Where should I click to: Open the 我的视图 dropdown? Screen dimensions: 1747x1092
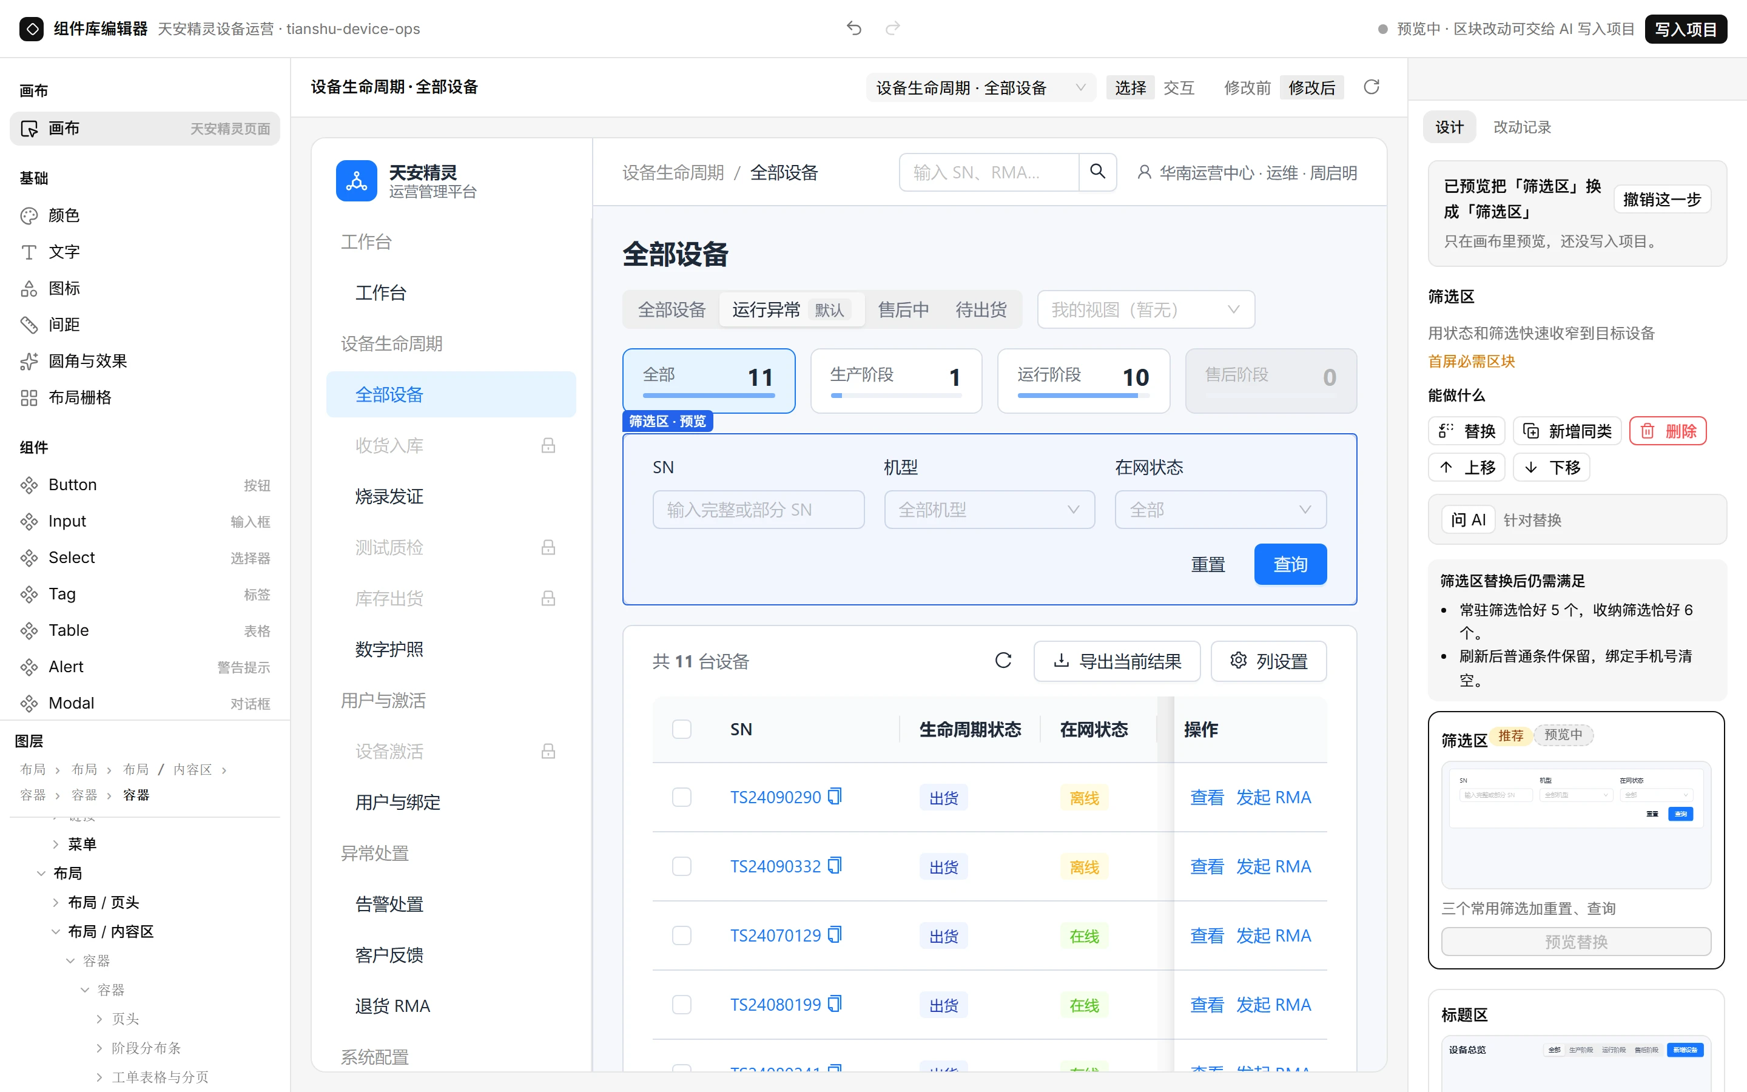pos(1146,310)
